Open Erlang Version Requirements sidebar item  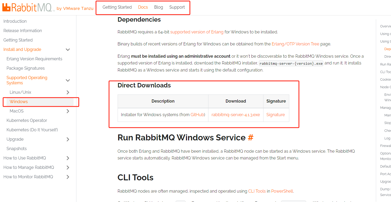point(34,59)
